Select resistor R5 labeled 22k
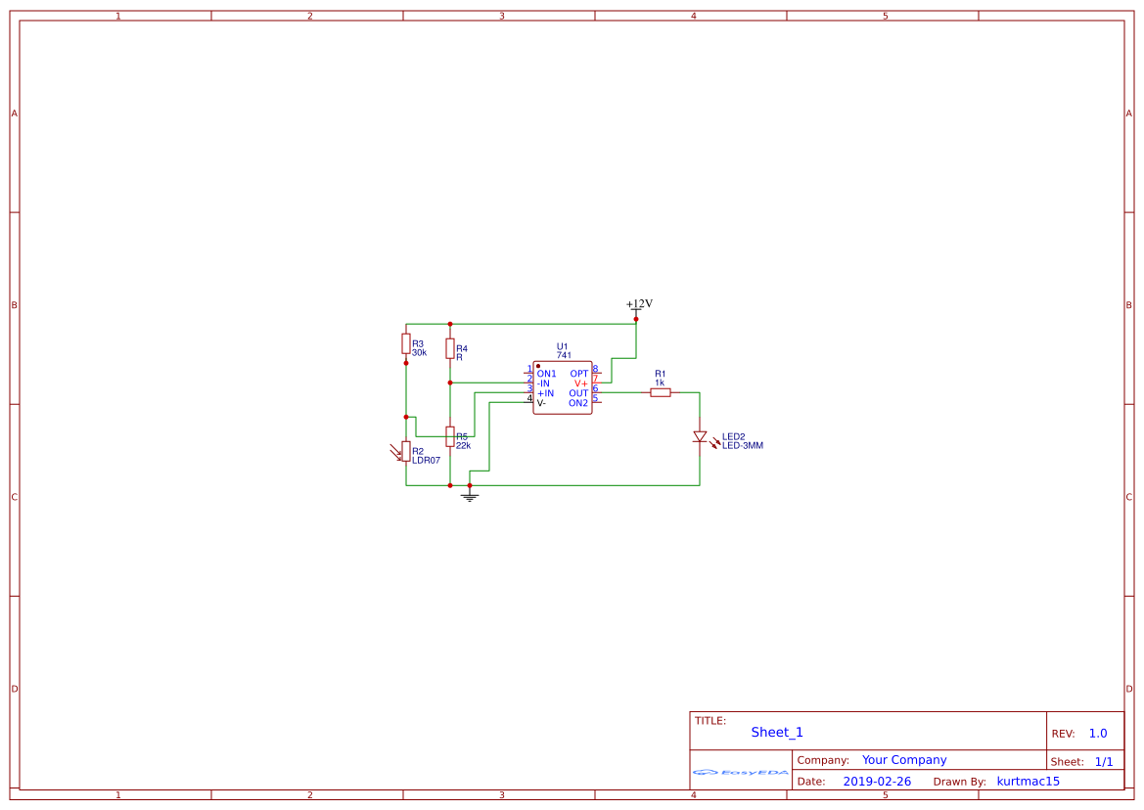1144x810 pixels. pyautogui.click(x=450, y=435)
